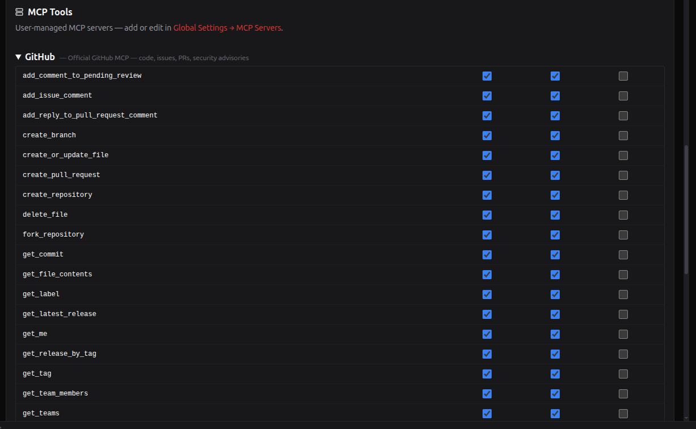The image size is (696, 429).
Task: Click the get_me tool name
Action: tap(35, 334)
